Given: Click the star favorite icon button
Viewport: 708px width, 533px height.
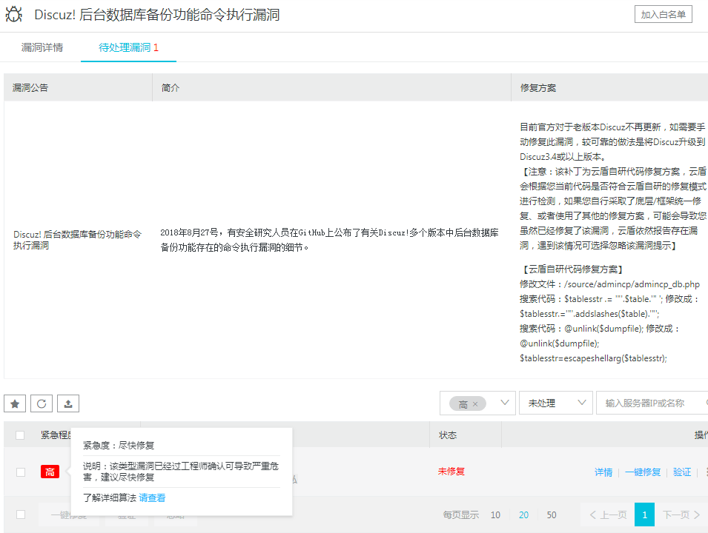Looking at the screenshot, I should point(15,403).
